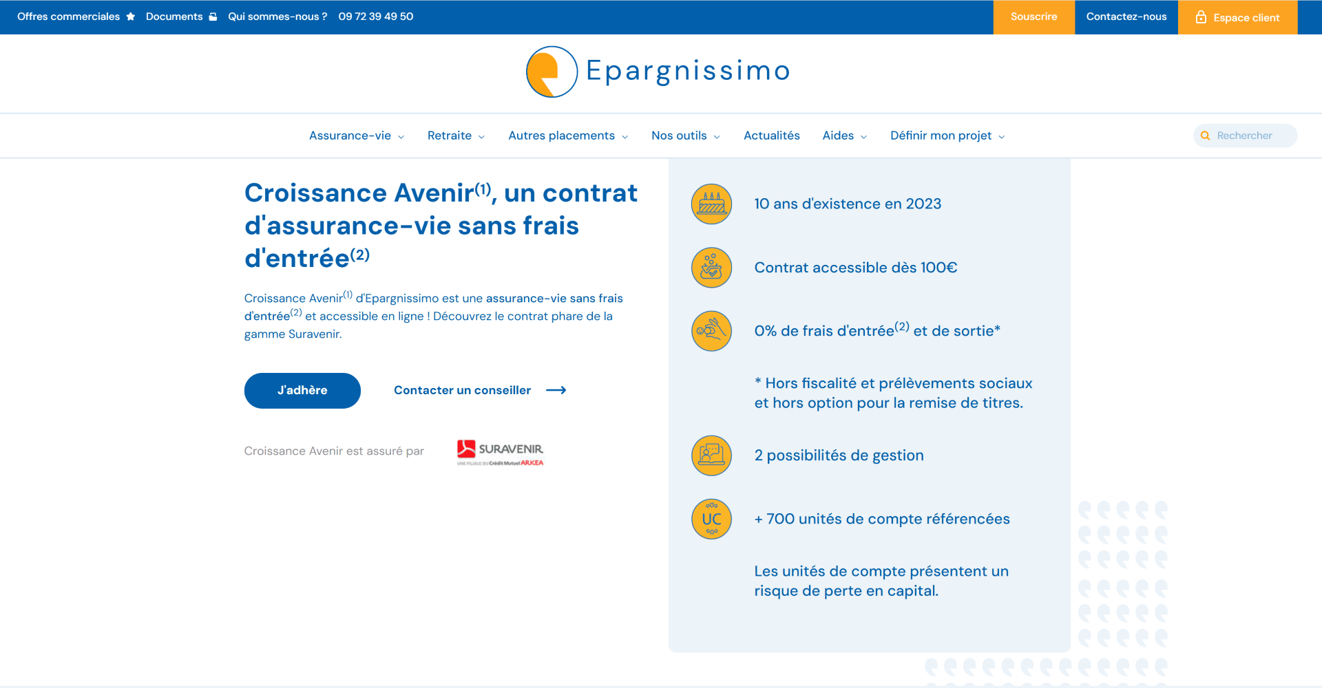Click the orange Souscrire button

tap(1034, 17)
